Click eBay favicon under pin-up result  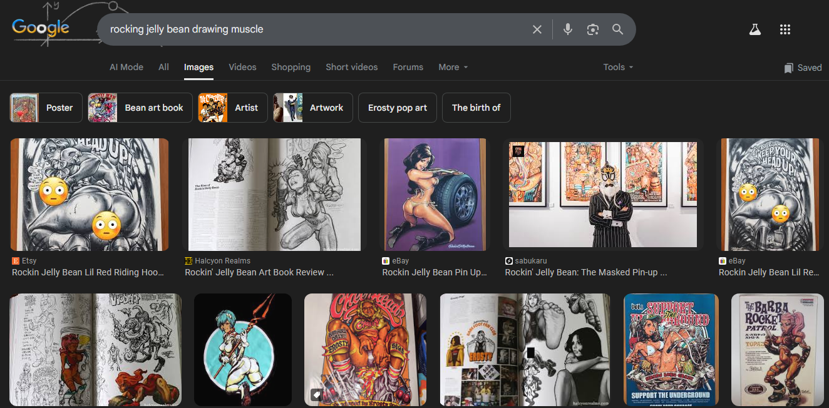(x=386, y=261)
